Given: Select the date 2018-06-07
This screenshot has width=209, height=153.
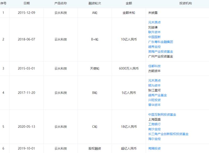Looking at the screenshot, I should pyautogui.click(x=26, y=39).
